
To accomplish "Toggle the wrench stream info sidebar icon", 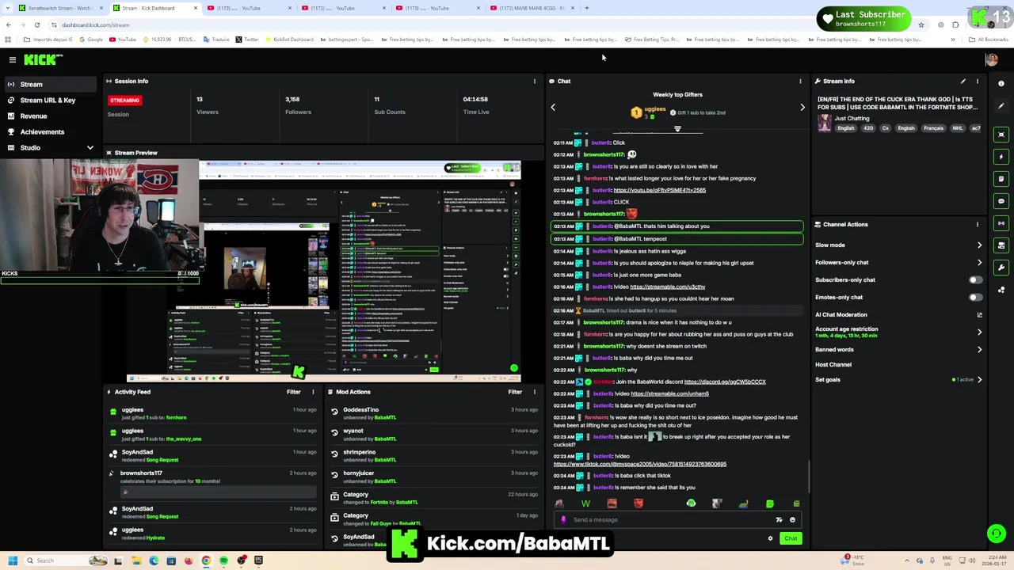I will click(1001, 268).
